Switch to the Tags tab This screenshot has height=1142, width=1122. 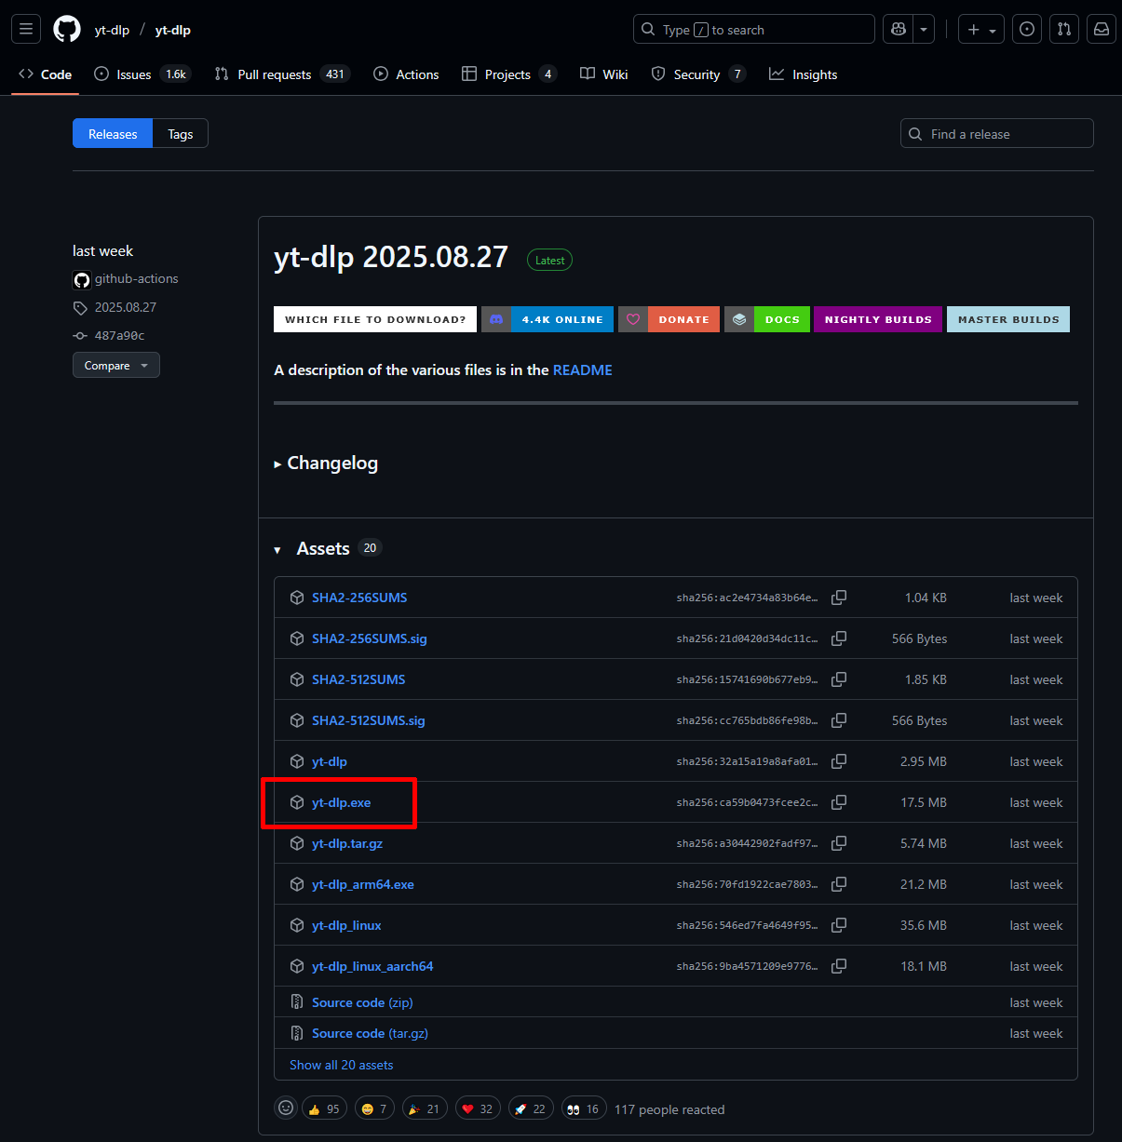(181, 134)
